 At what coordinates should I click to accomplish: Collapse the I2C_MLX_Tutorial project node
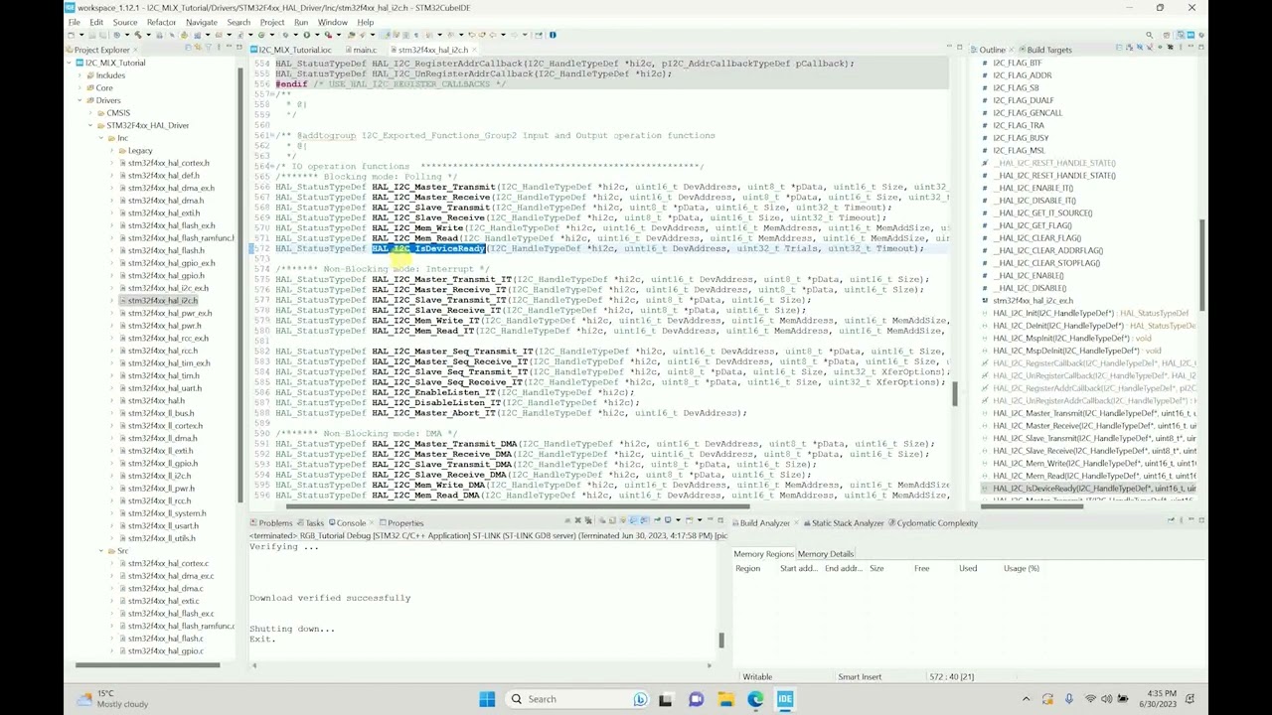point(69,63)
